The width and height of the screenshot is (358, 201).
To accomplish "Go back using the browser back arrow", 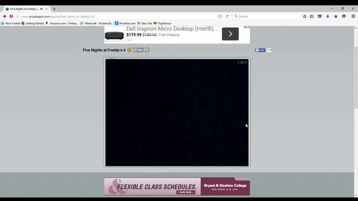I will click(x=5, y=16).
